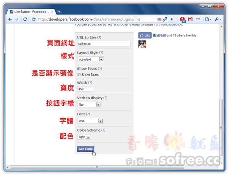This screenshot has height=175, width=229.
Task: Open the Verb to display dropdown
Action: click(x=89, y=104)
